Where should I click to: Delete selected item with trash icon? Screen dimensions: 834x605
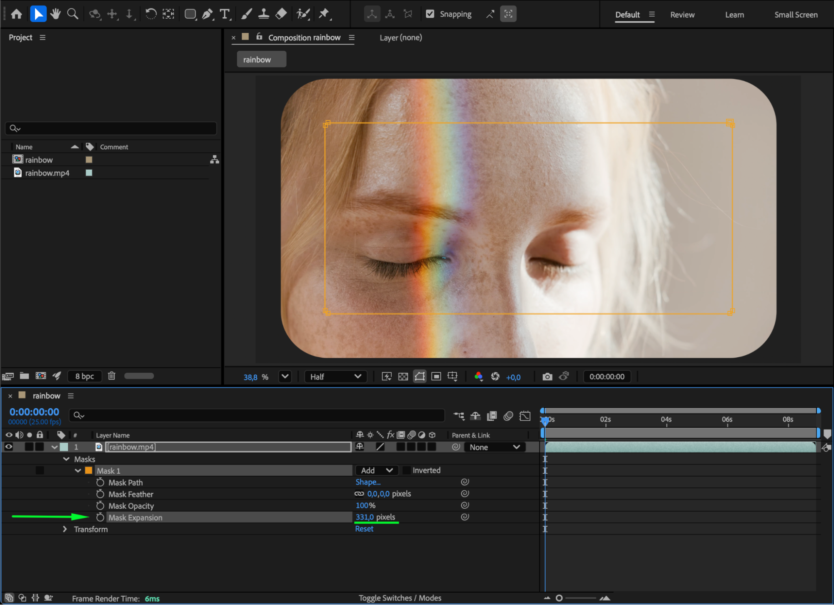pos(111,376)
